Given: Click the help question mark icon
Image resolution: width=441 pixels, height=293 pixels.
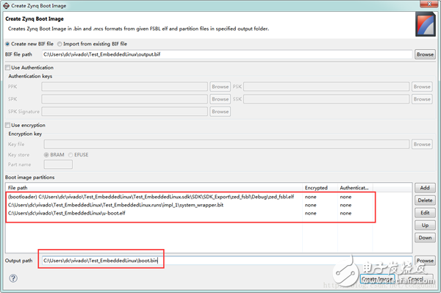Looking at the screenshot, I should pos(13,278).
